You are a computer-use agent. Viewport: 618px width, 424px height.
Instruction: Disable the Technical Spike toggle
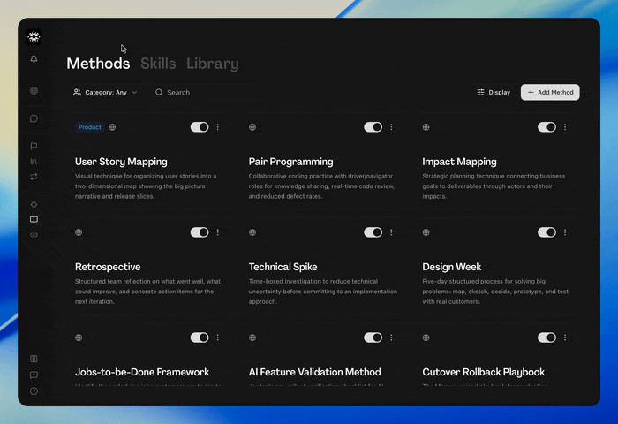[x=373, y=232]
